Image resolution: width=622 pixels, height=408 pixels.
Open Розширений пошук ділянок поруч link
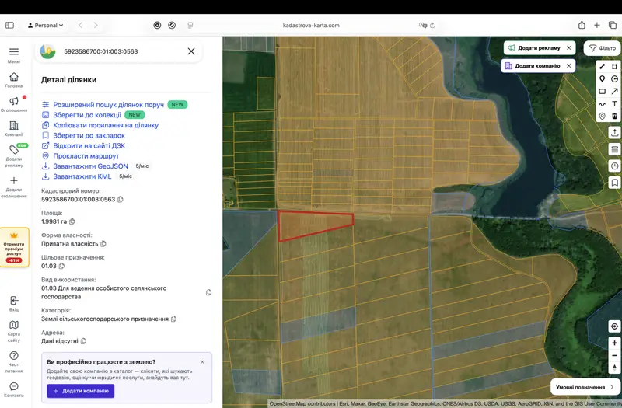108,105
